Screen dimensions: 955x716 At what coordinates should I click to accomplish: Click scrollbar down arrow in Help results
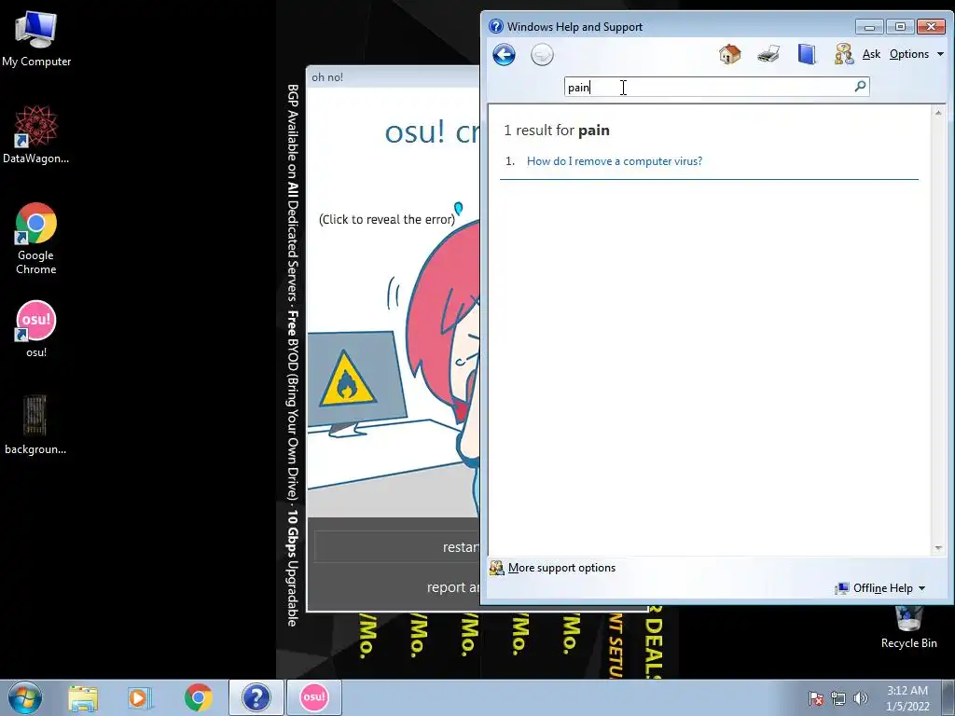938,548
